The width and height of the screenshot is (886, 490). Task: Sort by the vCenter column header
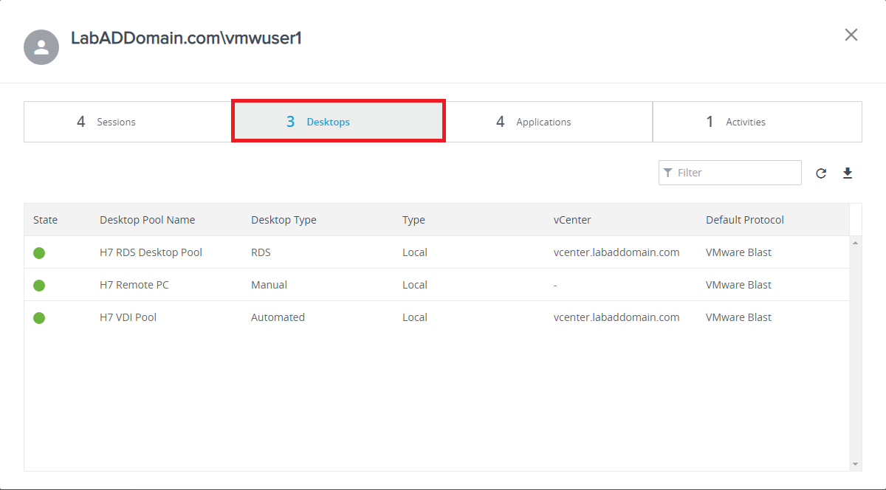coord(572,220)
